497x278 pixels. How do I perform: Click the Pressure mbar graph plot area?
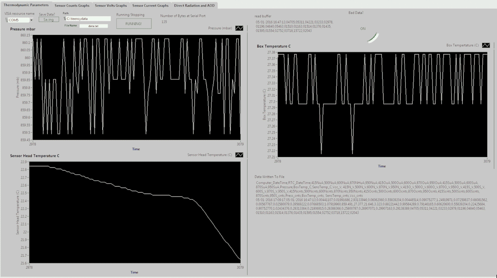136,87
